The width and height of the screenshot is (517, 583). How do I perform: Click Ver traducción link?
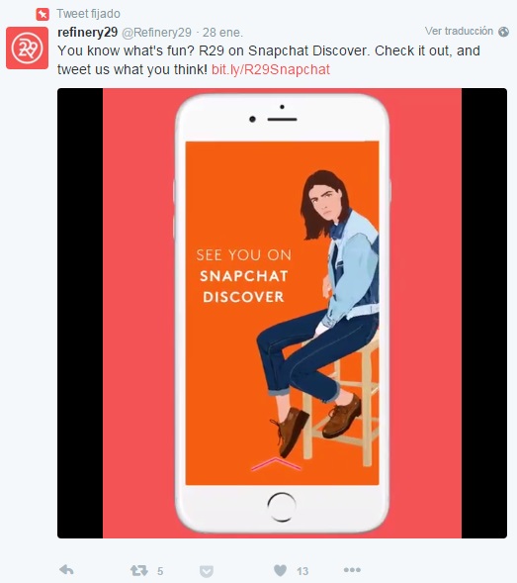click(x=459, y=31)
